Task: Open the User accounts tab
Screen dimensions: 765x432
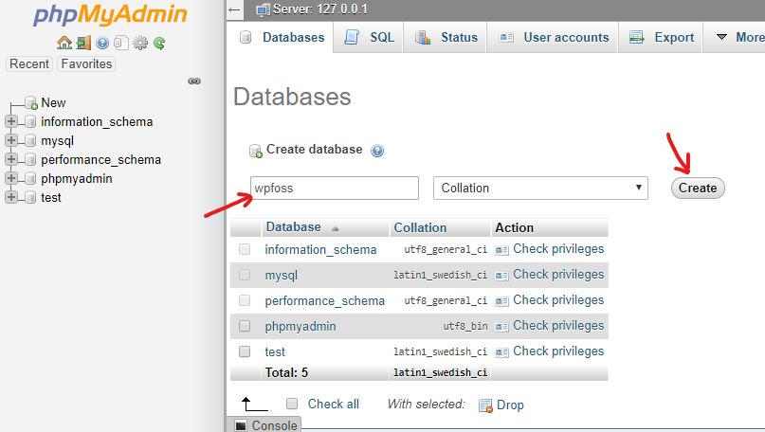Action: [x=554, y=37]
